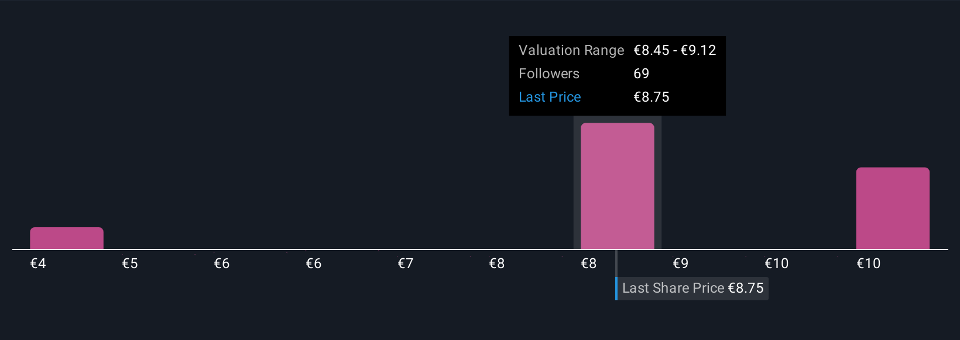The width and height of the screenshot is (960, 340).
Task: Click the highlighted €8.45–€9.12 valuation bar
Action: tap(617, 186)
